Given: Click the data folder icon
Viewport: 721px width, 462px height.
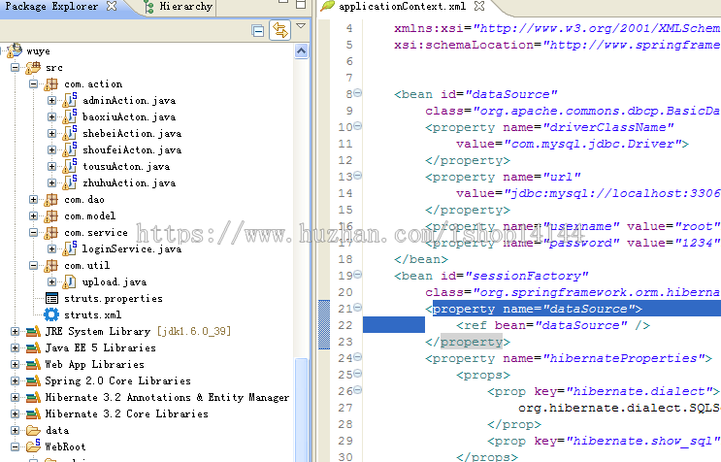Looking at the screenshot, I should click(33, 431).
